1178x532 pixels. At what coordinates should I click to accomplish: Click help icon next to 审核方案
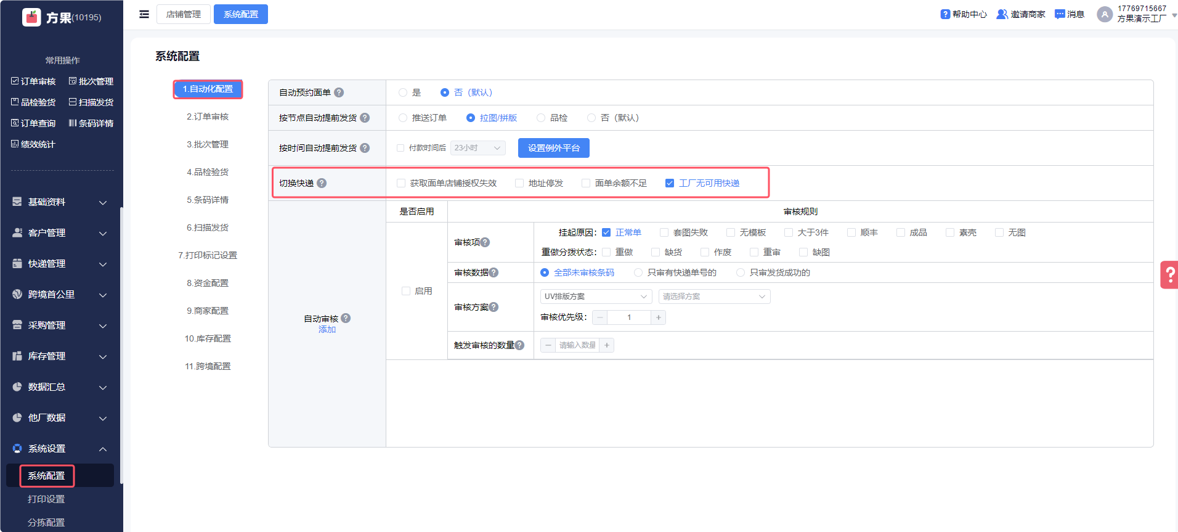pyautogui.click(x=494, y=307)
